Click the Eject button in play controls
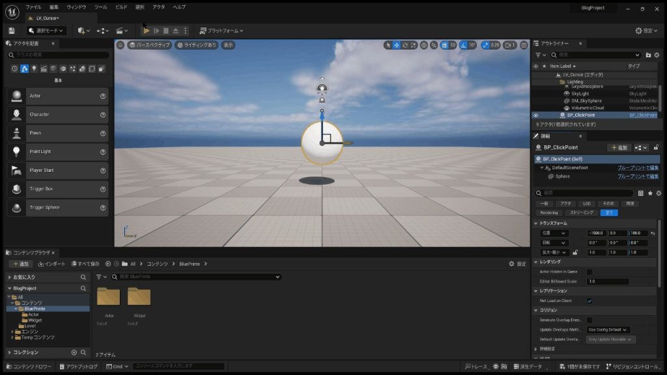Image resolution: width=667 pixels, height=375 pixels. coord(176,31)
